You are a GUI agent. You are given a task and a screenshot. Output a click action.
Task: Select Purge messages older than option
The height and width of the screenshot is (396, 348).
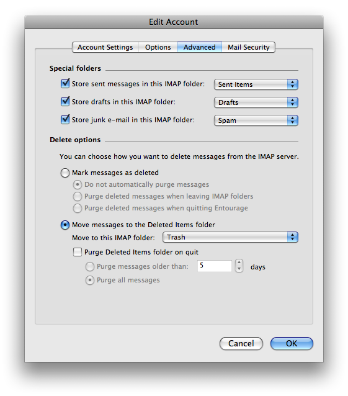[90, 266]
